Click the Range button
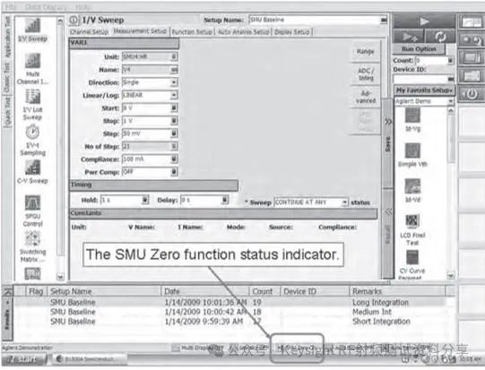The image size is (485, 370). pyautogui.click(x=365, y=51)
